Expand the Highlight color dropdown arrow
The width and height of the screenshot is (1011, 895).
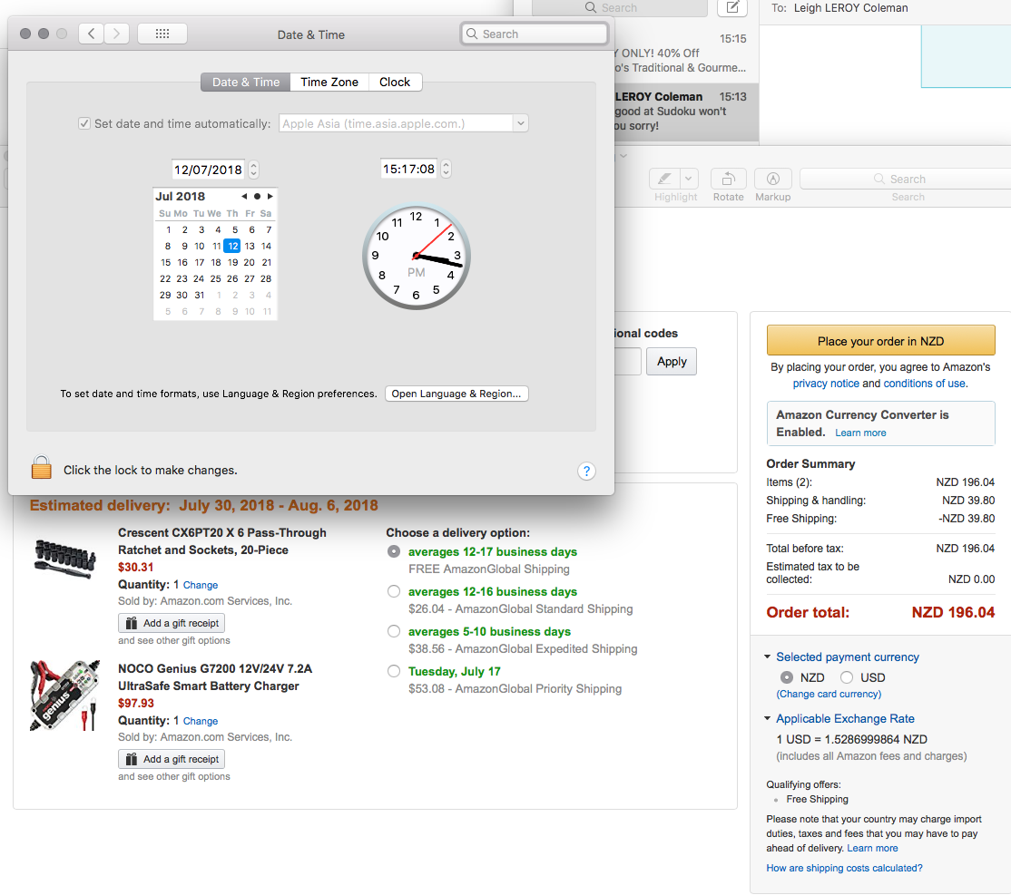689,179
